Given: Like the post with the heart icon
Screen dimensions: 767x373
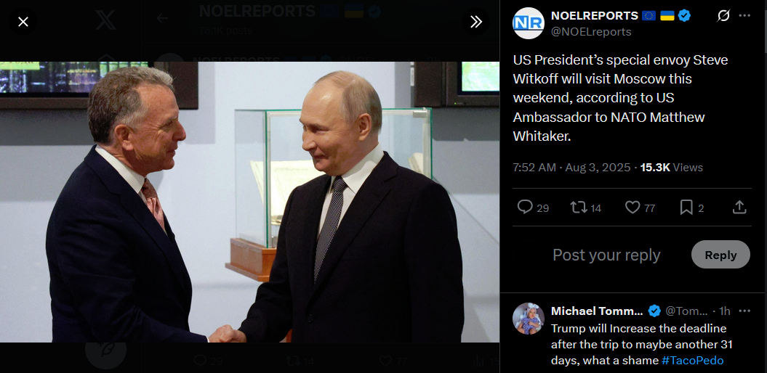Looking at the screenshot, I should [640, 208].
